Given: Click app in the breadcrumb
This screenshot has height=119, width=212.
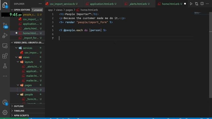Looking at the screenshot, I should [50, 10].
